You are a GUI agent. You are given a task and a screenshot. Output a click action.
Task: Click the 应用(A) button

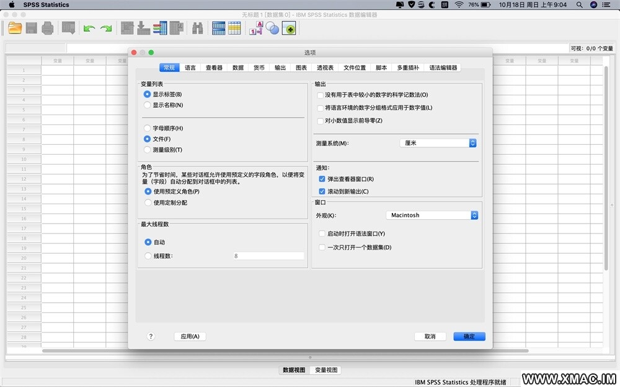(190, 336)
